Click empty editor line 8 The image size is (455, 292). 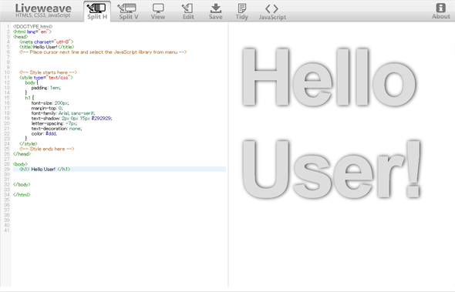120,62
